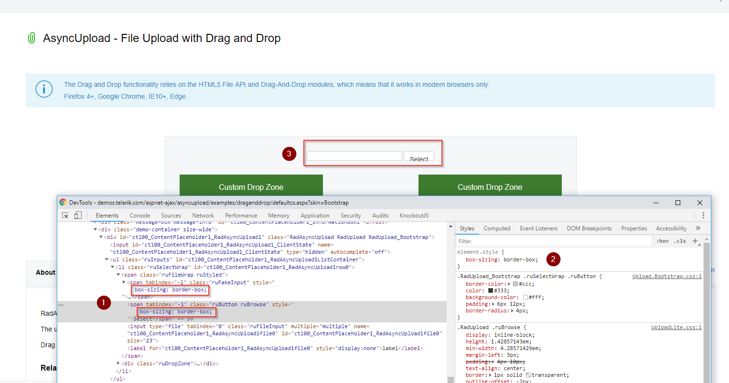The height and width of the screenshot is (383, 729).
Task: Open the Audits panel tab
Action: coord(381,216)
